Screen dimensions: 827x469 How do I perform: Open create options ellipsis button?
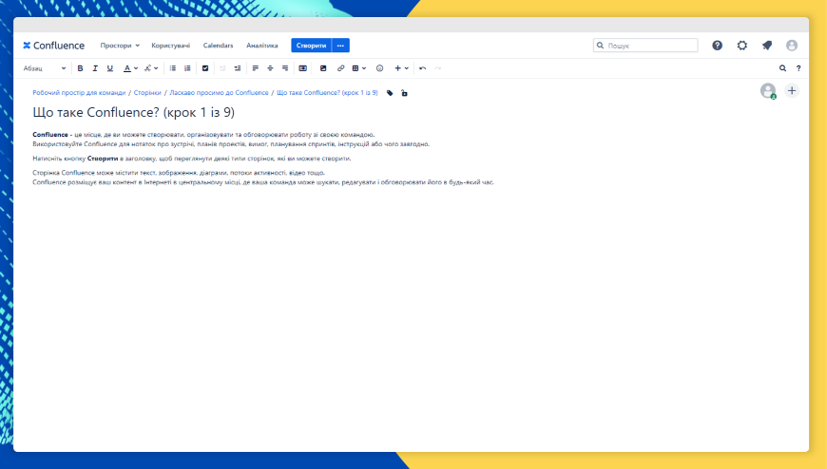[340, 46]
